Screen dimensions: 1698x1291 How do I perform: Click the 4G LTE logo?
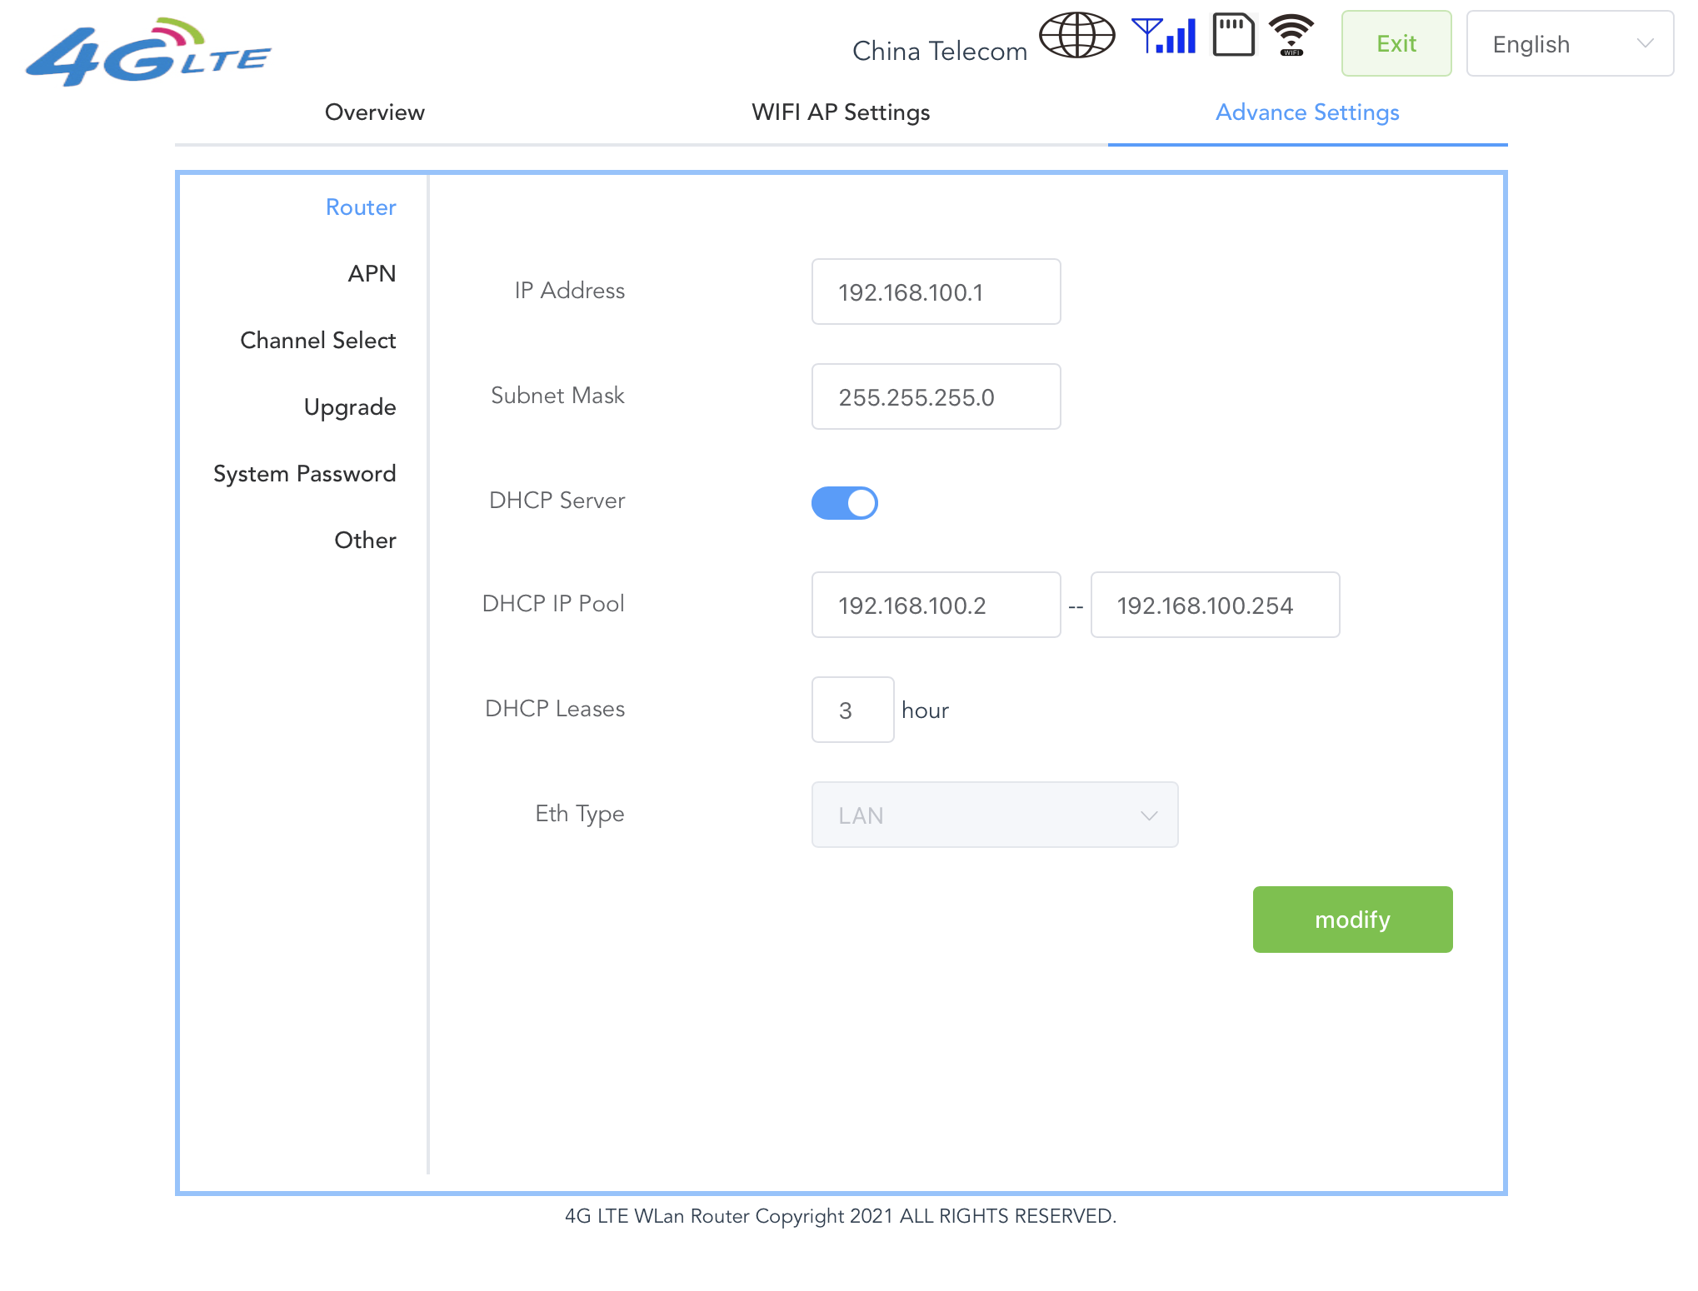tap(148, 52)
